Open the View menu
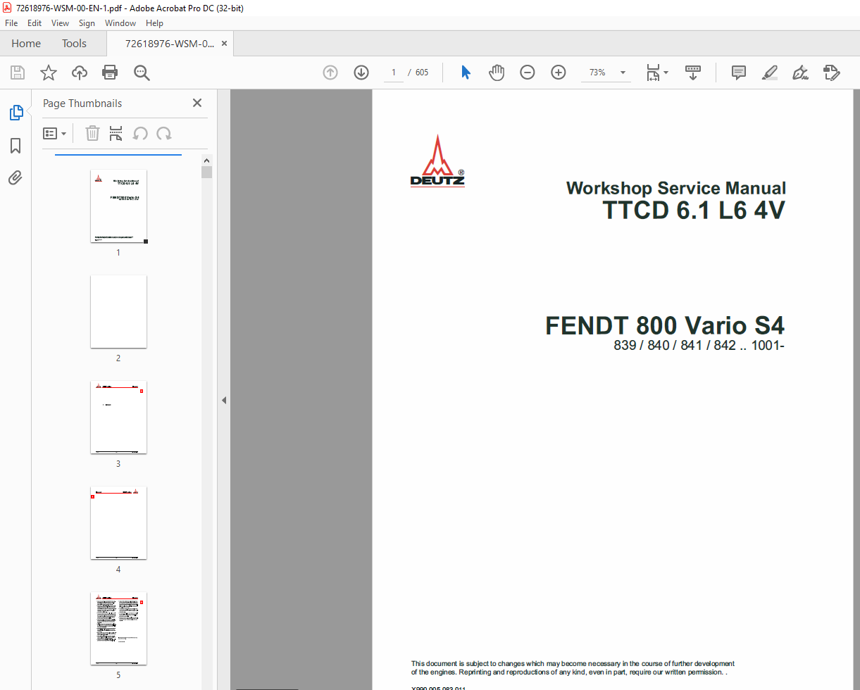This screenshot has height=690, width=860. (61, 23)
